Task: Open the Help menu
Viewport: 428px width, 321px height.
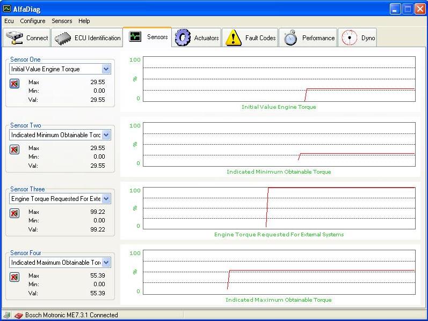Action: coord(84,21)
